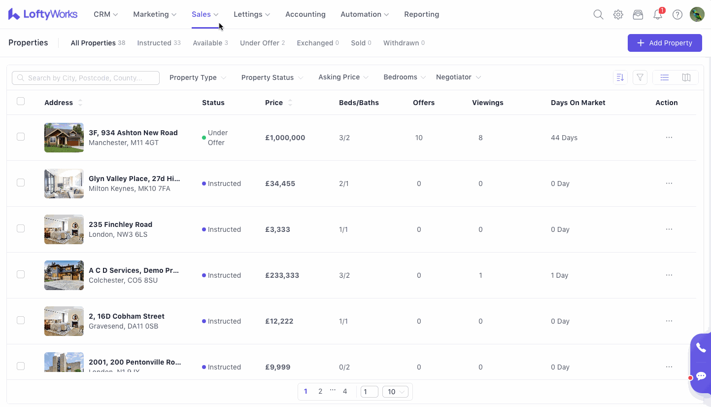Open the help question mark icon
The height and width of the screenshot is (407, 711).
click(677, 14)
